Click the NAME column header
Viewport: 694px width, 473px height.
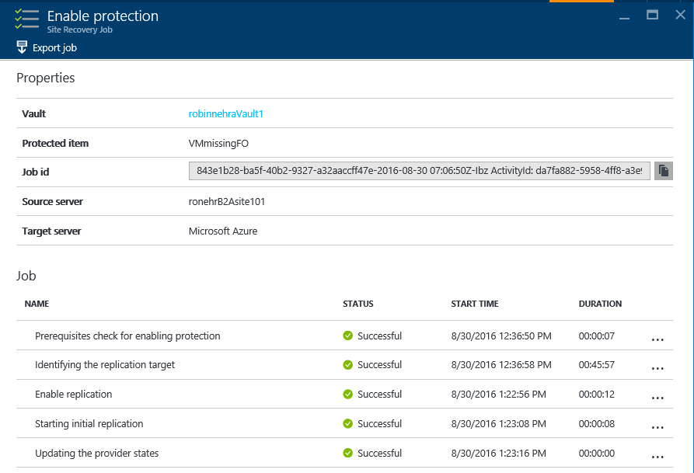pyautogui.click(x=37, y=304)
